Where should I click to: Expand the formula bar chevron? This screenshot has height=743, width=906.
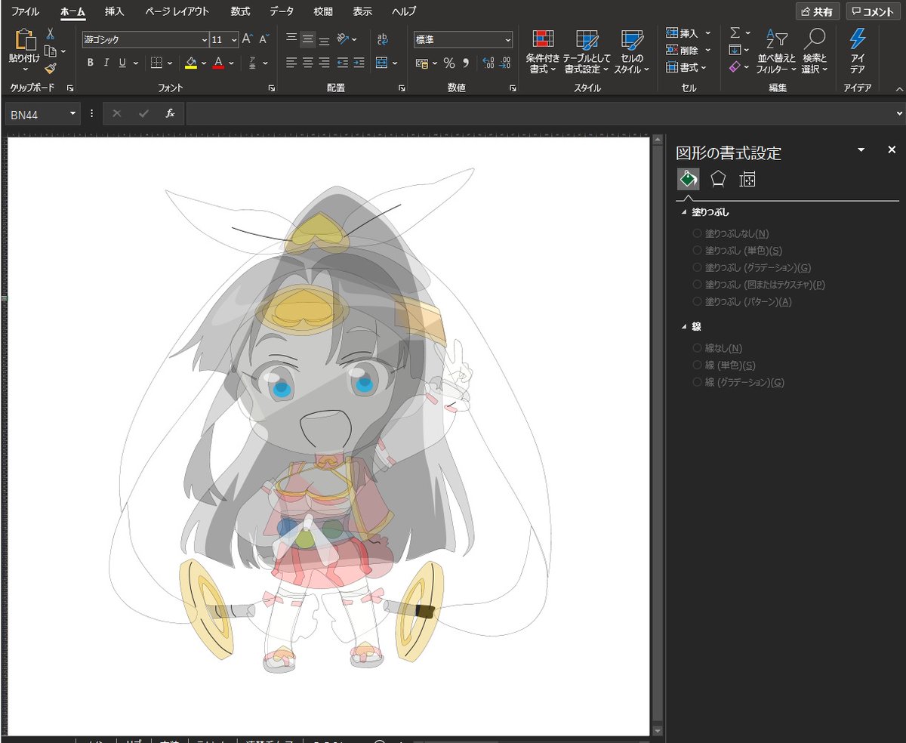[x=898, y=113]
